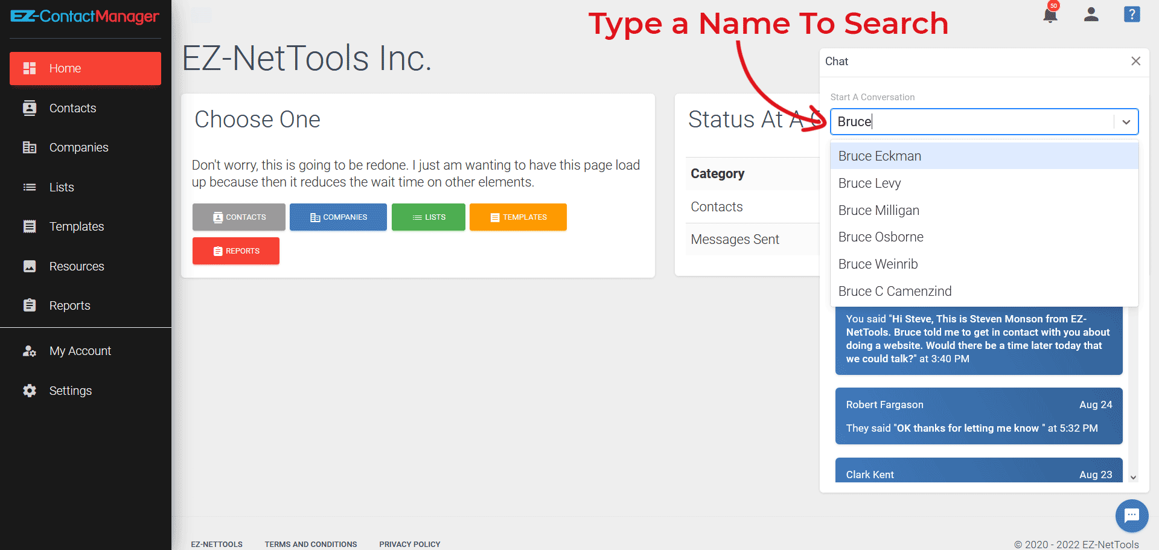
Task: Select Bruce Eckman from the suggestions
Action: [985, 156]
